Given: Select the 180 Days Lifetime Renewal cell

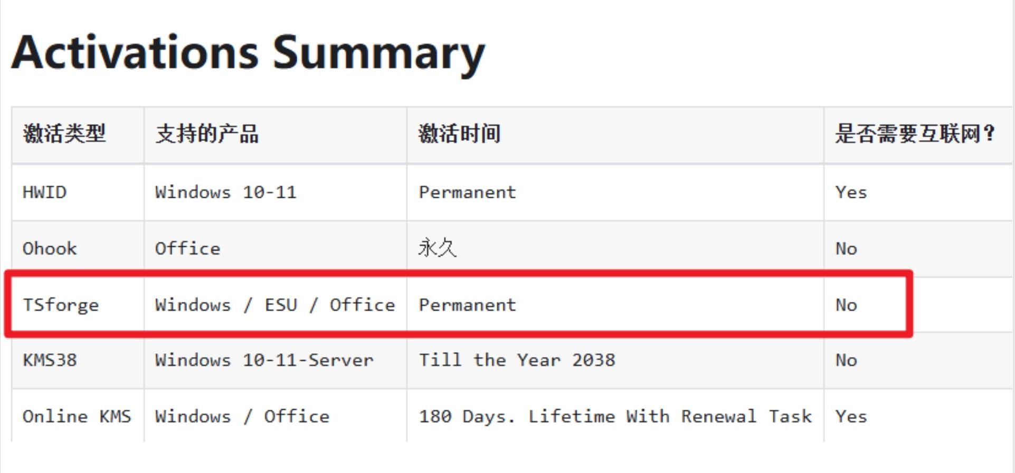Looking at the screenshot, I should pos(615,417).
